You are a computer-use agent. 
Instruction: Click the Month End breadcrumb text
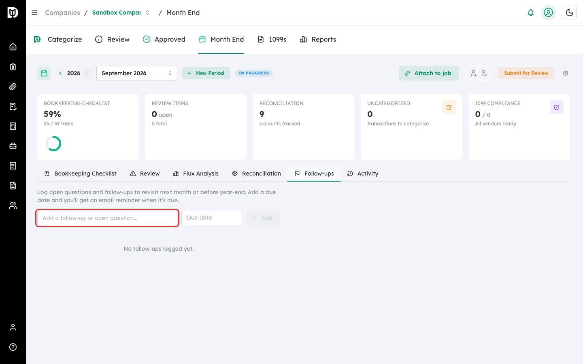click(x=183, y=13)
